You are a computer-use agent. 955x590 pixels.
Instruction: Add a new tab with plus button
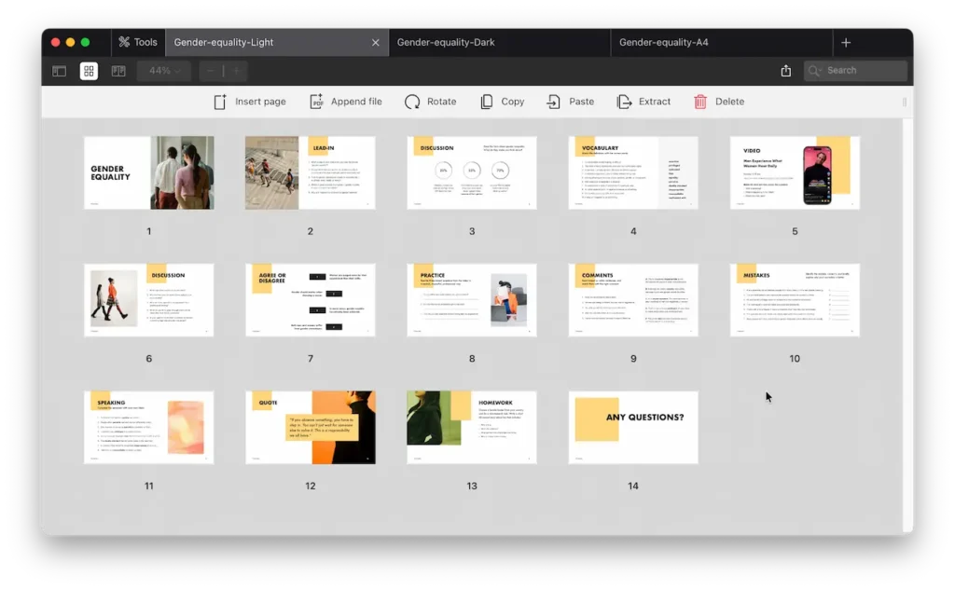click(846, 42)
